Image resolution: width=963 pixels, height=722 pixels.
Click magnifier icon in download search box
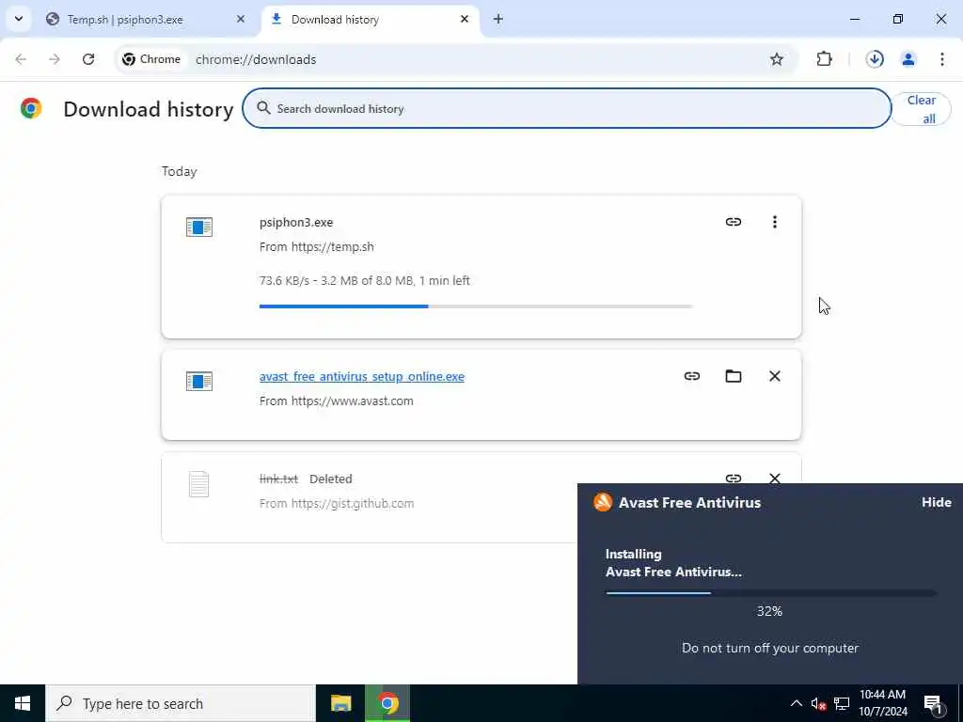click(263, 108)
